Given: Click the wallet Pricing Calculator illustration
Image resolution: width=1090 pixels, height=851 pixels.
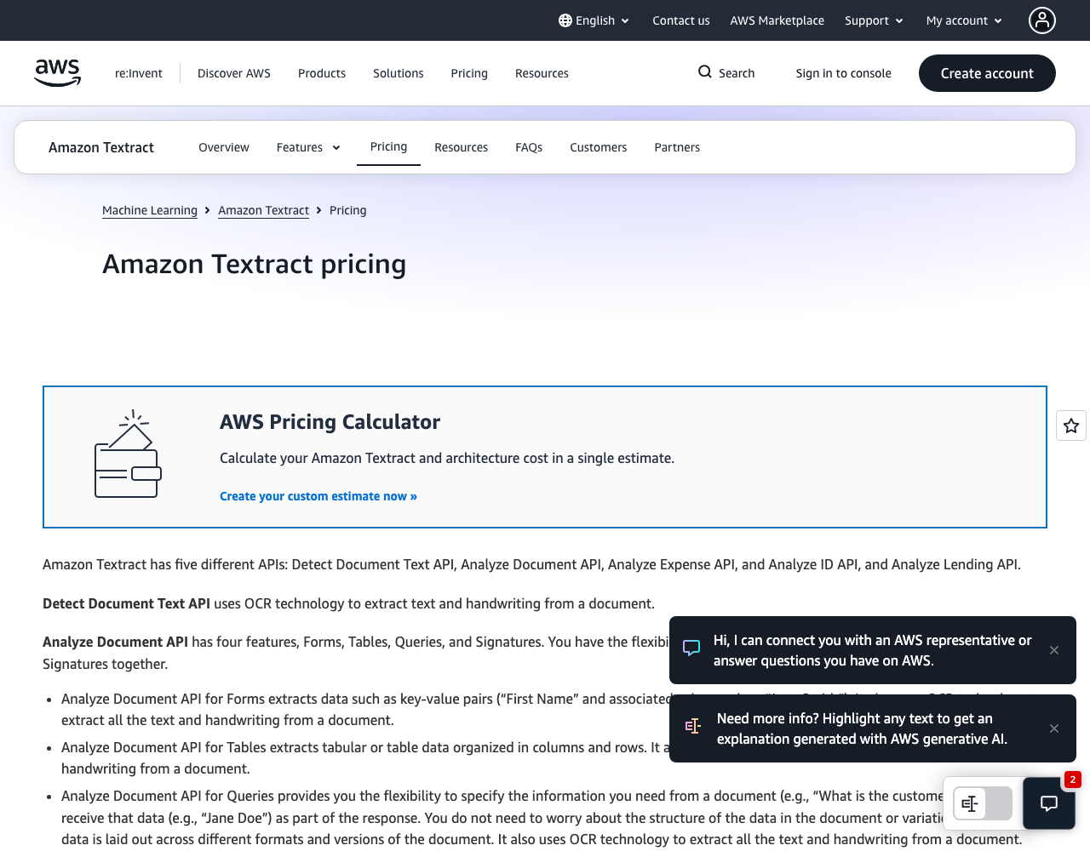Looking at the screenshot, I should pos(128,454).
